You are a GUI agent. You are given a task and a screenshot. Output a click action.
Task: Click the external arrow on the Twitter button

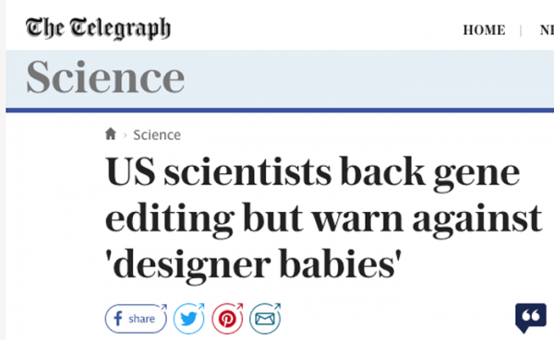[201, 306]
